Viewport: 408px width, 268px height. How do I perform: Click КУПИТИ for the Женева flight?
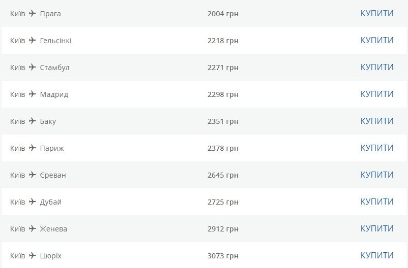(377, 228)
